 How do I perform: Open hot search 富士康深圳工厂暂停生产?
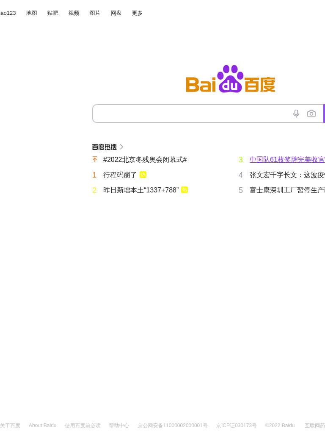click(287, 190)
